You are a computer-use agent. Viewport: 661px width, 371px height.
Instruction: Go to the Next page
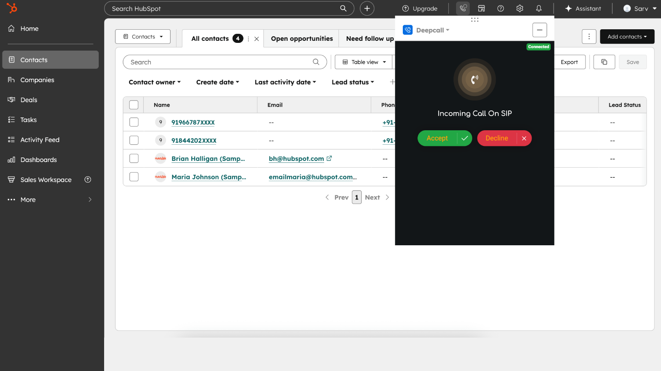[377, 197]
